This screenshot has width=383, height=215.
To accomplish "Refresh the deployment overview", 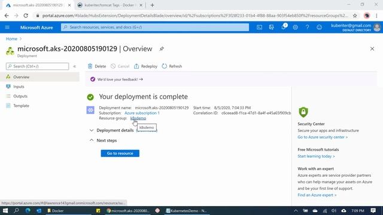I will pyautogui.click(x=172, y=66).
